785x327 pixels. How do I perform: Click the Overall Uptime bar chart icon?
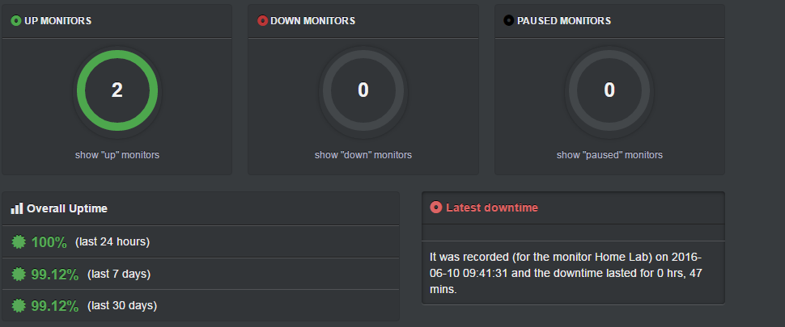(x=17, y=208)
